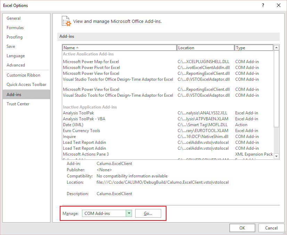Select Analysis ToolPak - VBA row
The image size is (287, 235).
(167, 119)
